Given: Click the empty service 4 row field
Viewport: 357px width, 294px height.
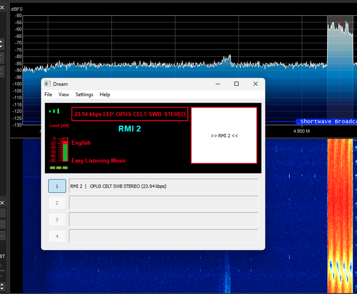Looking at the screenshot, I should (163, 236).
